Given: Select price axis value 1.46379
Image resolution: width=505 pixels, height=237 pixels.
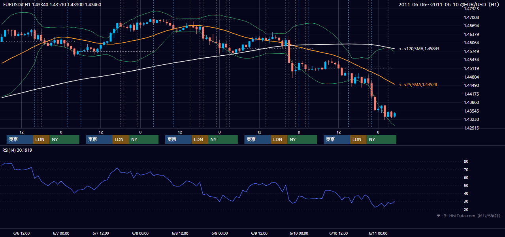Looking at the screenshot, I should click(471, 34).
